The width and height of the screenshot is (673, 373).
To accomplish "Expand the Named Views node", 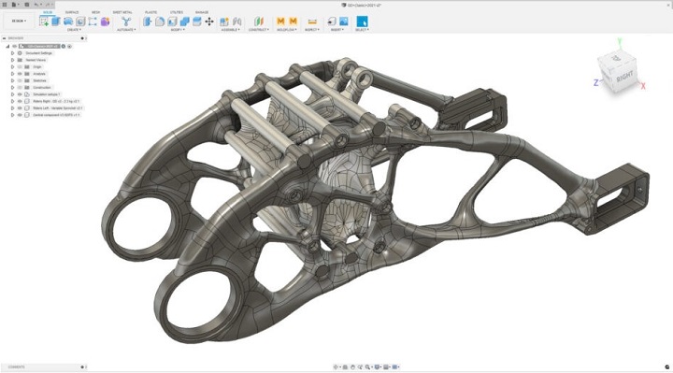I will (12, 60).
